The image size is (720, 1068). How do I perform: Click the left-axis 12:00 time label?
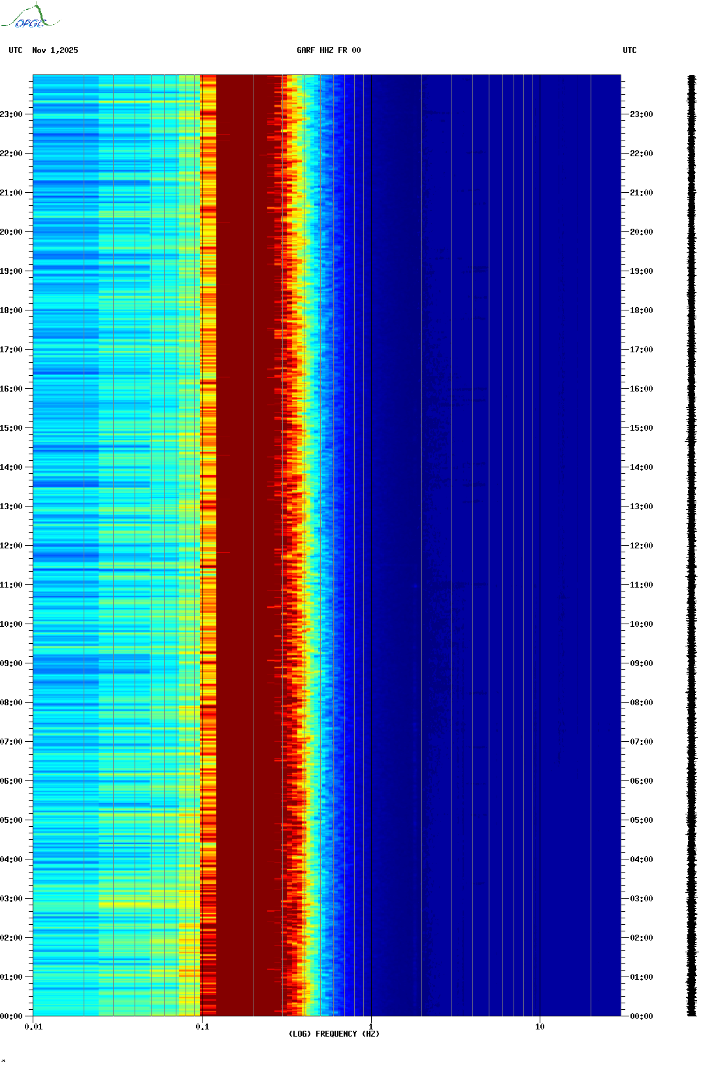(x=11, y=546)
